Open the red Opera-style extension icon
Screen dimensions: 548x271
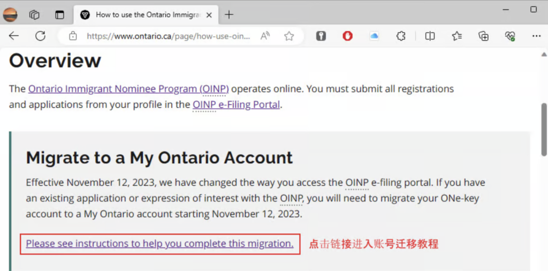tap(347, 36)
